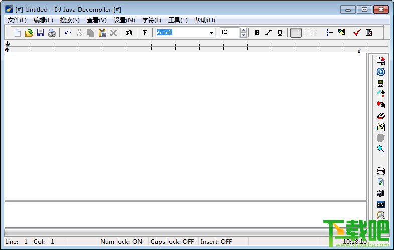Maximize the DJ Java Decompiler window
Viewport: 394px width, 250px height.
(364, 10)
